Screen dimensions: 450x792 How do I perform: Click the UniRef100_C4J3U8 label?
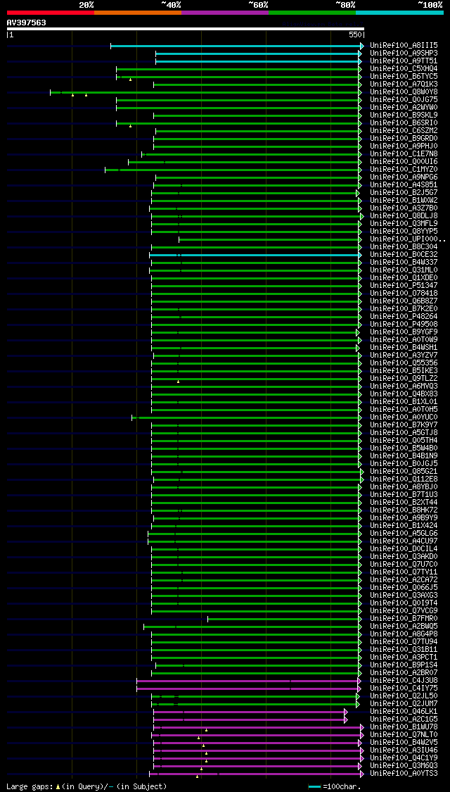point(404,680)
